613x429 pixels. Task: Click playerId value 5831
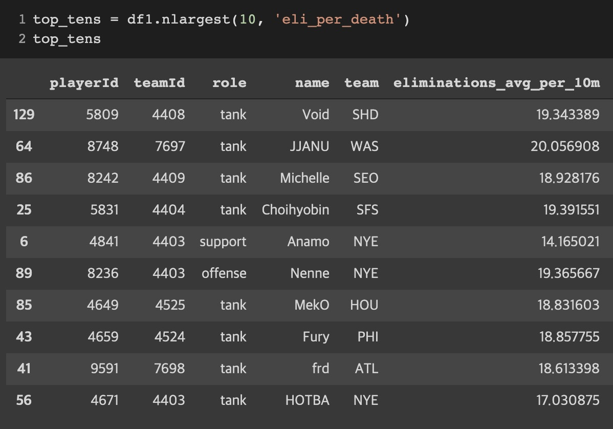click(104, 209)
